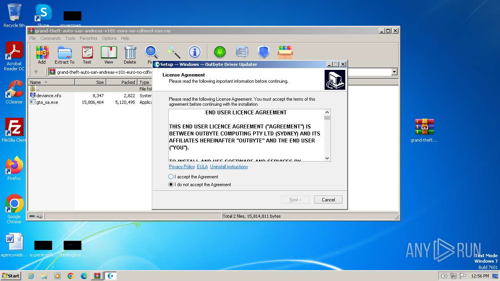Screen dimensions: 500x281
Task: Open Acrobat Reader DC desktop icon
Action: coord(14,57)
